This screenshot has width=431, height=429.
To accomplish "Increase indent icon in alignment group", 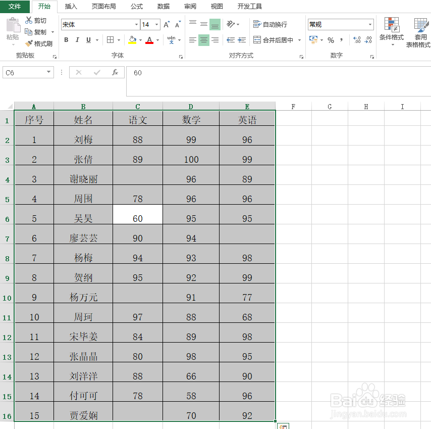I will coord(242,40).
